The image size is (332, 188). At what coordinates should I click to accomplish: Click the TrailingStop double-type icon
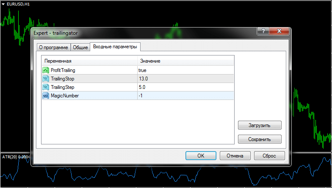pos(46,79)
